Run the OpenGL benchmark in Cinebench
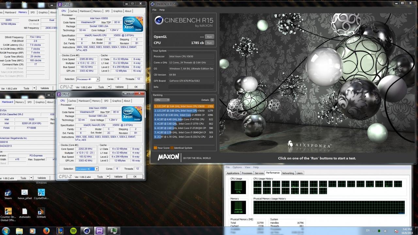The height and width of the screenshot is (235, 418). (209, 37)
